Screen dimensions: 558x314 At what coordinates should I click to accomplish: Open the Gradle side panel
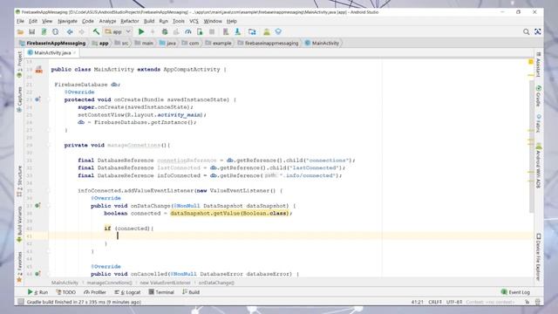539,95
